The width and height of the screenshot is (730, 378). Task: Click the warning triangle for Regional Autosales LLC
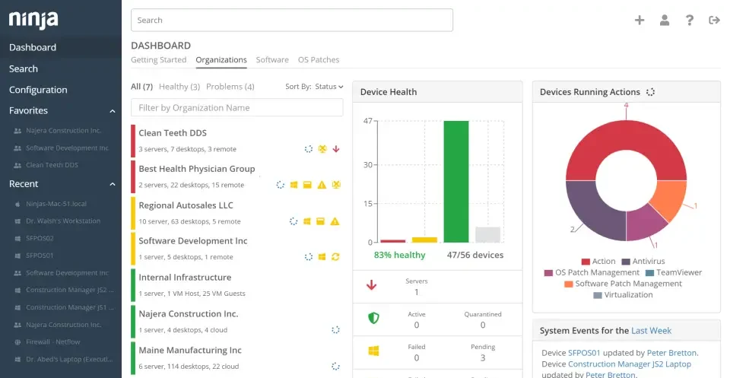[335, 221]
